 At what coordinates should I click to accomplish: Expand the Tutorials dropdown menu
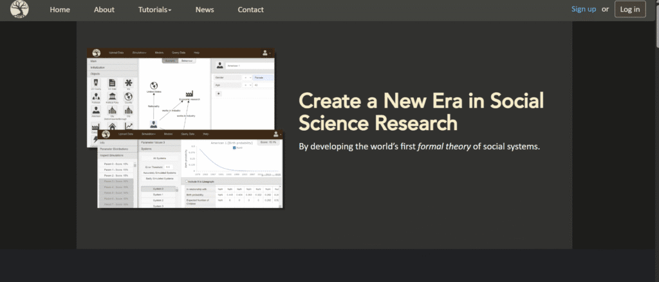(x=154, y=10)
